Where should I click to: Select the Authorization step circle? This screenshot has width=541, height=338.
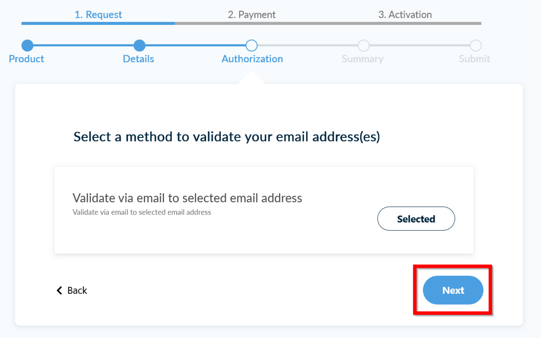[x=252, y=46]
